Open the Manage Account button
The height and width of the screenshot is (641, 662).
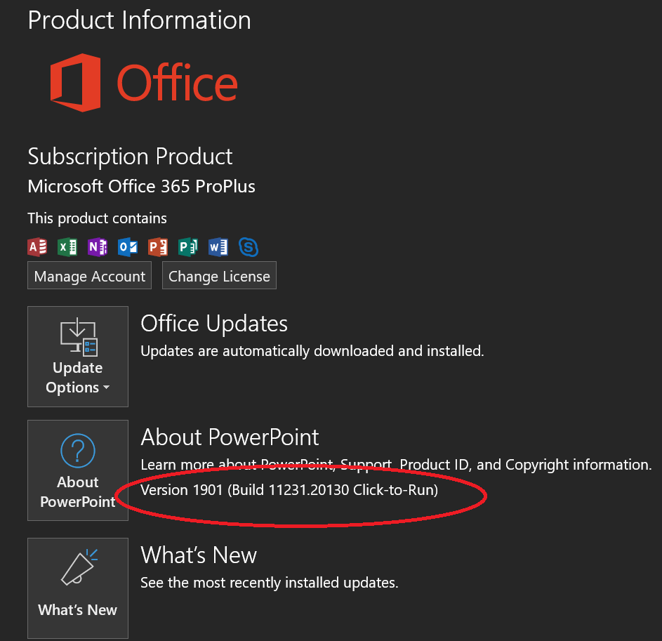click(x=89, y=275)
